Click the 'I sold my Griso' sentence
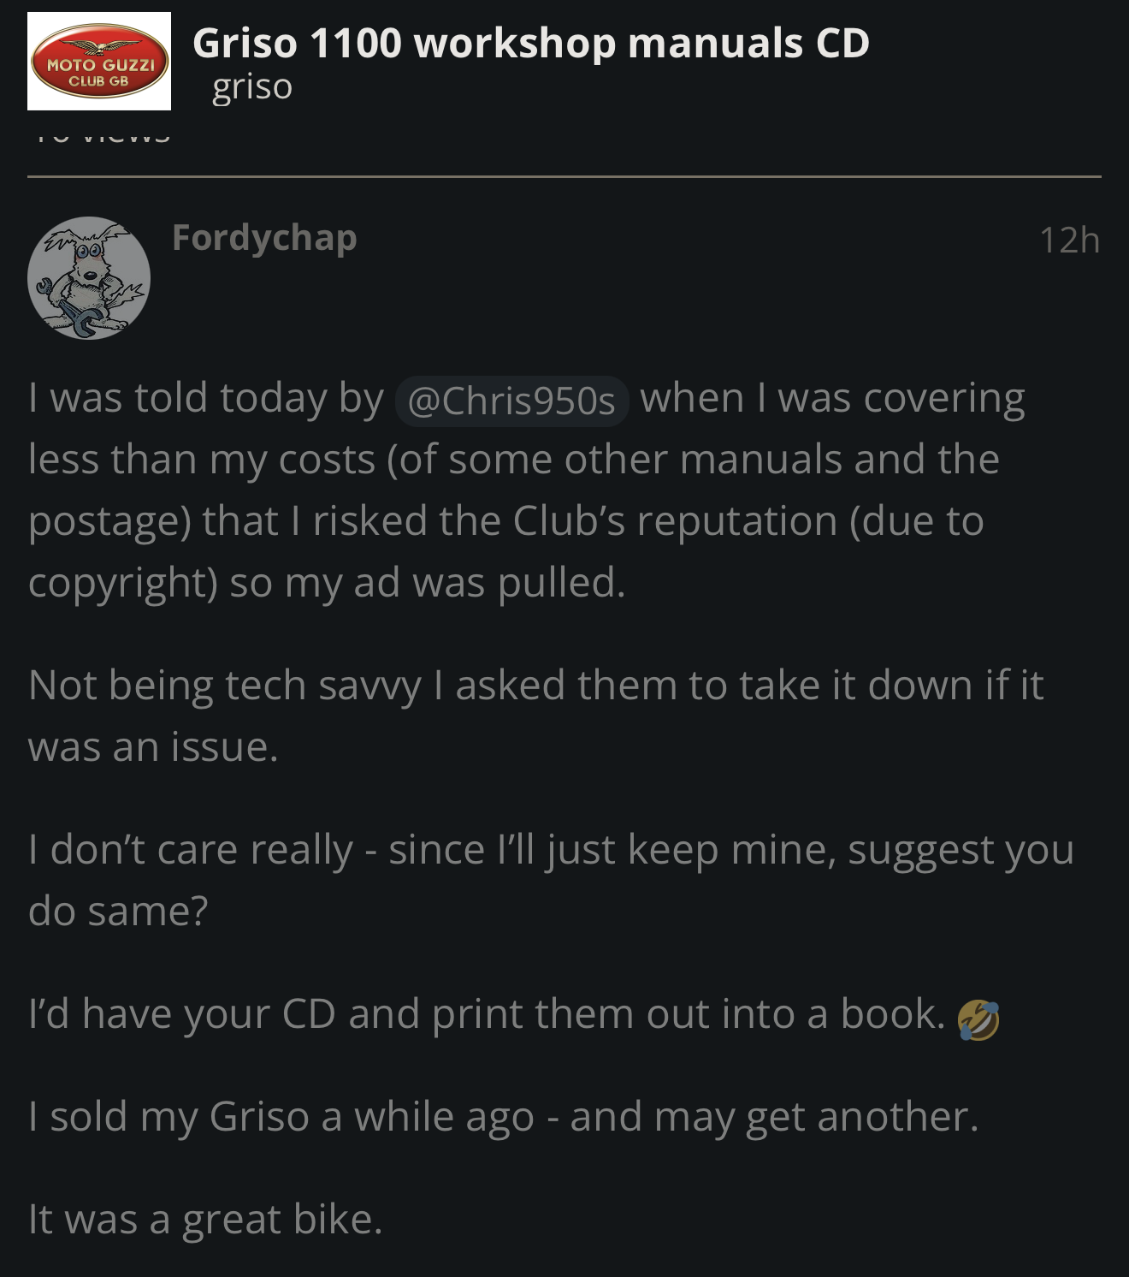1129x1277 pixels. pyautogui.click(x=503, y=1117)
